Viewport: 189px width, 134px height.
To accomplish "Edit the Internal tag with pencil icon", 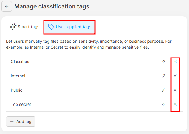I will coord(163,76).
